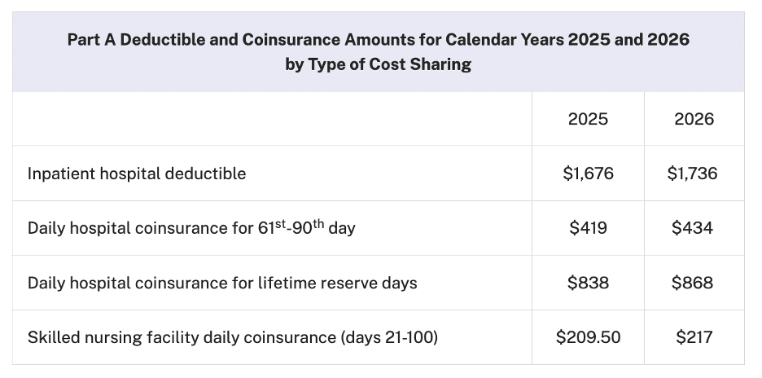Select the 2025 column header
This screenshot has width=762, height=378.
pos(588,119)
